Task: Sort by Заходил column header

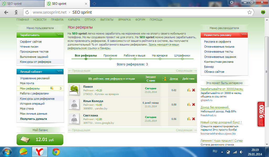Action: pyautogui.click(x=151, y=77)
